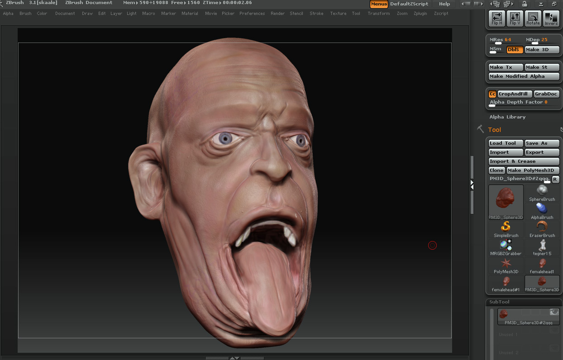Select the PM3D_Sphere3D#2qqq subtool row
Viewport: 563px width, 360px height.
click(529, 317)
